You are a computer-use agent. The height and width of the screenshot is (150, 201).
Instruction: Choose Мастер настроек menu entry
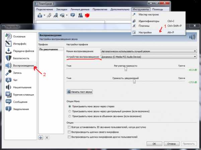click(158, 14)
